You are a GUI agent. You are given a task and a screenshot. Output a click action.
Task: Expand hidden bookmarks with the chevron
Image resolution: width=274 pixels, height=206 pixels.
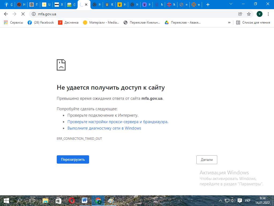(229, 23)
